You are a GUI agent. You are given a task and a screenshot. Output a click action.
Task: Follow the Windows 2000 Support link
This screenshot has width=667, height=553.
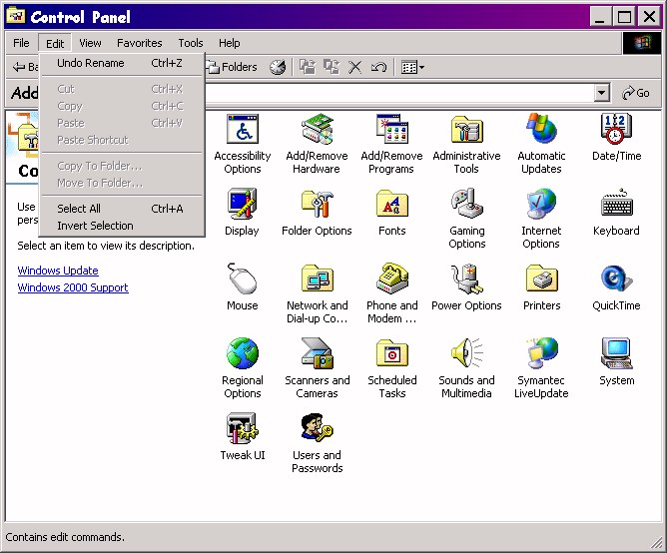[x=73, y=287]
